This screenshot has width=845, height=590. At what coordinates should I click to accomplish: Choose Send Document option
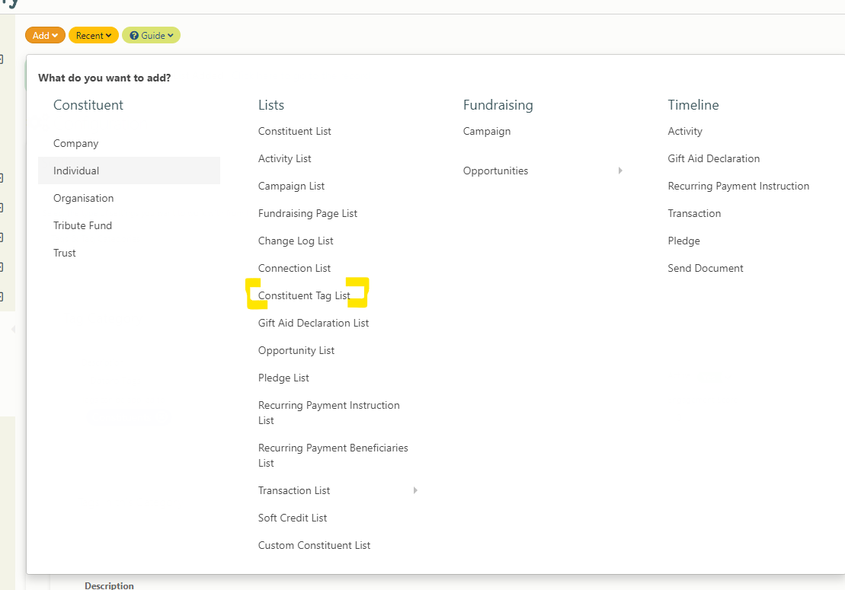tap(706, 268)
